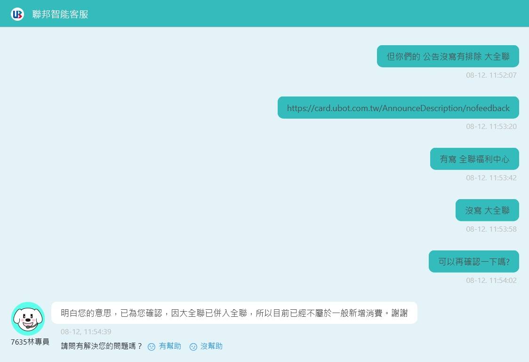Mark the answer as 有幫助
The image size is (529, 362).
coord(170,346)
